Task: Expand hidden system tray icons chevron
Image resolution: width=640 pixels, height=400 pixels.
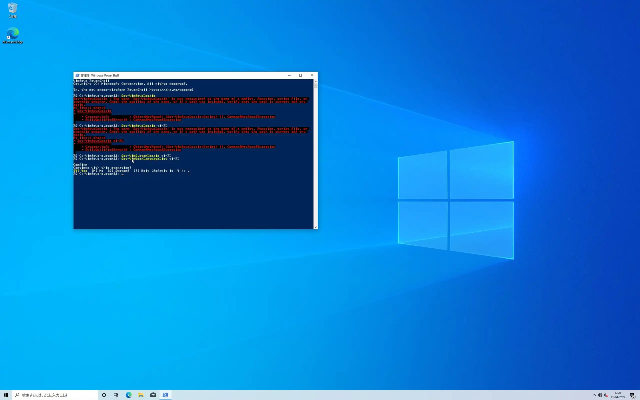Action: [594, 395]
